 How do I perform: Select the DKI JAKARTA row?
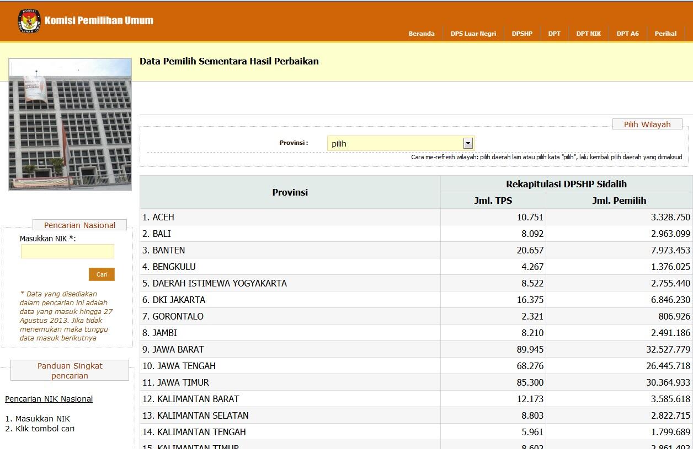pos(416,300)
